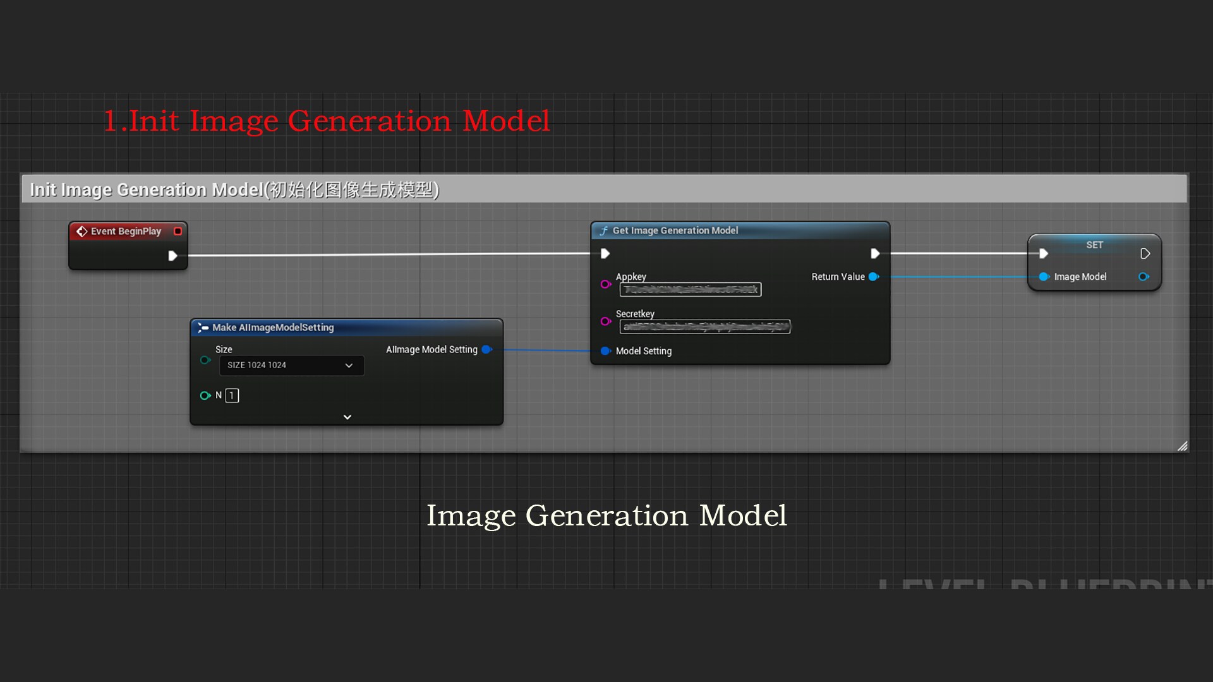Click the green N input pin

pos(205,395)
